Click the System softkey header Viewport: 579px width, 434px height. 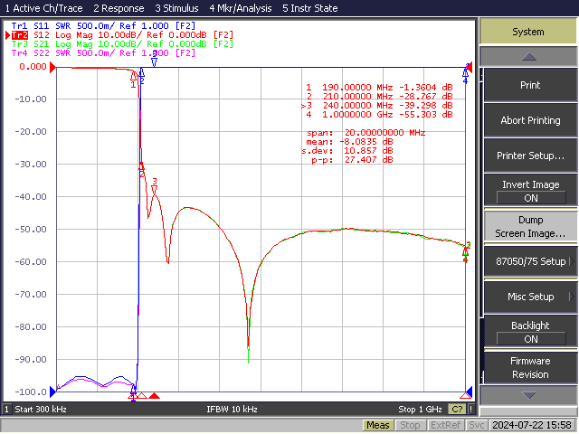[528, 32]
